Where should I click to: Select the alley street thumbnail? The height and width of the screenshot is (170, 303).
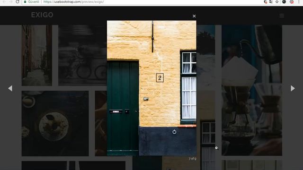coord(37,55)
